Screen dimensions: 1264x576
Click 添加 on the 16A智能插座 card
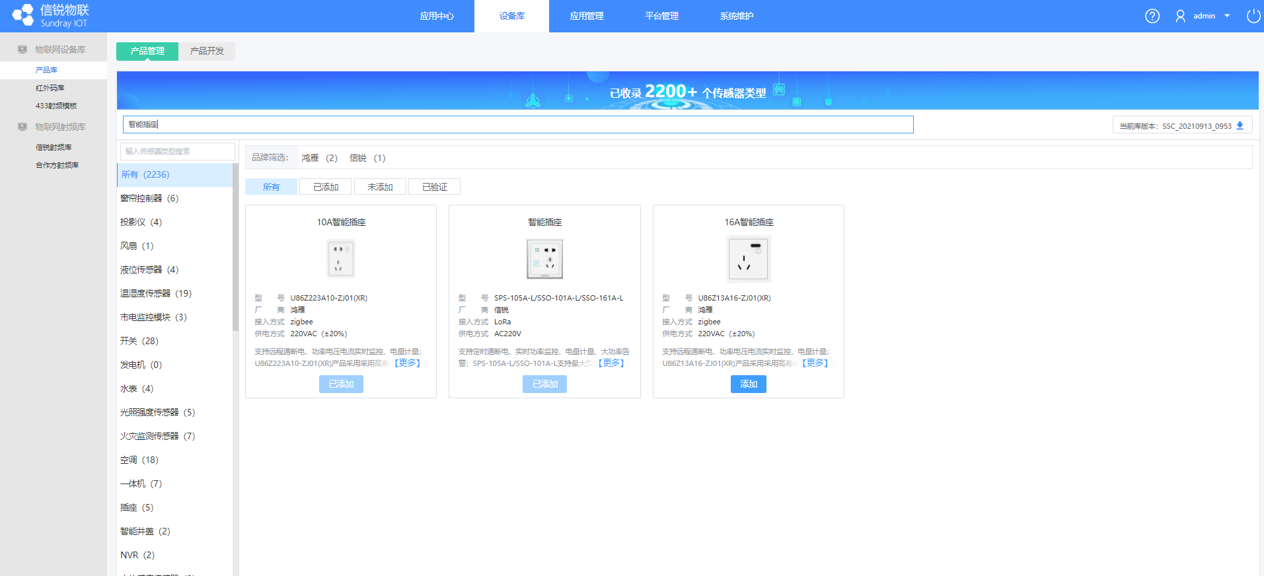pyautogui.click(x=748, y=384)
